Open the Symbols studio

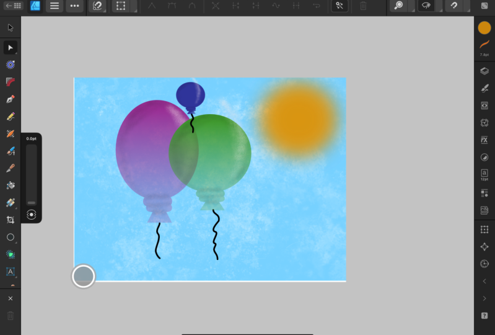484,123
